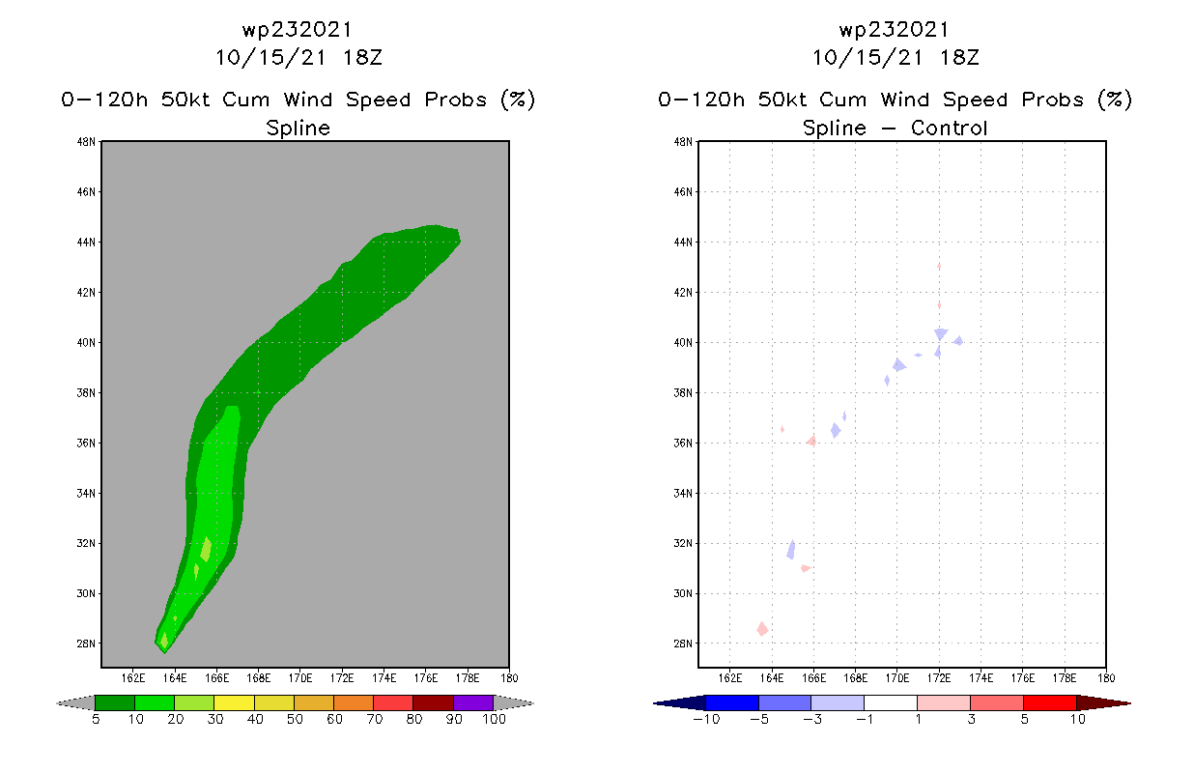Click the '168E' longitude label on the right plot
Image resolution: width=1194 pixels, height=773 pixels.
pyautogui.click(x=855, y=678)
